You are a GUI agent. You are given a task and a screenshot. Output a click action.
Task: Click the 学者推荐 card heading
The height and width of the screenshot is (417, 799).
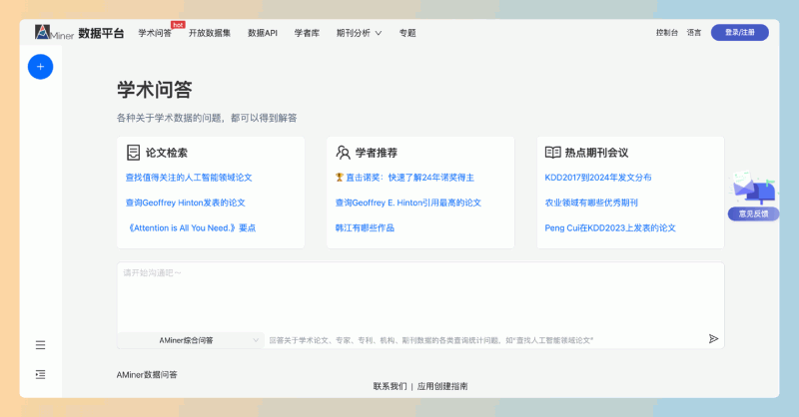(x=377, y=153)
